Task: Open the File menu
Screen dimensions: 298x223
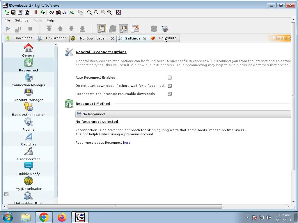Action: [x=7, y=20]
